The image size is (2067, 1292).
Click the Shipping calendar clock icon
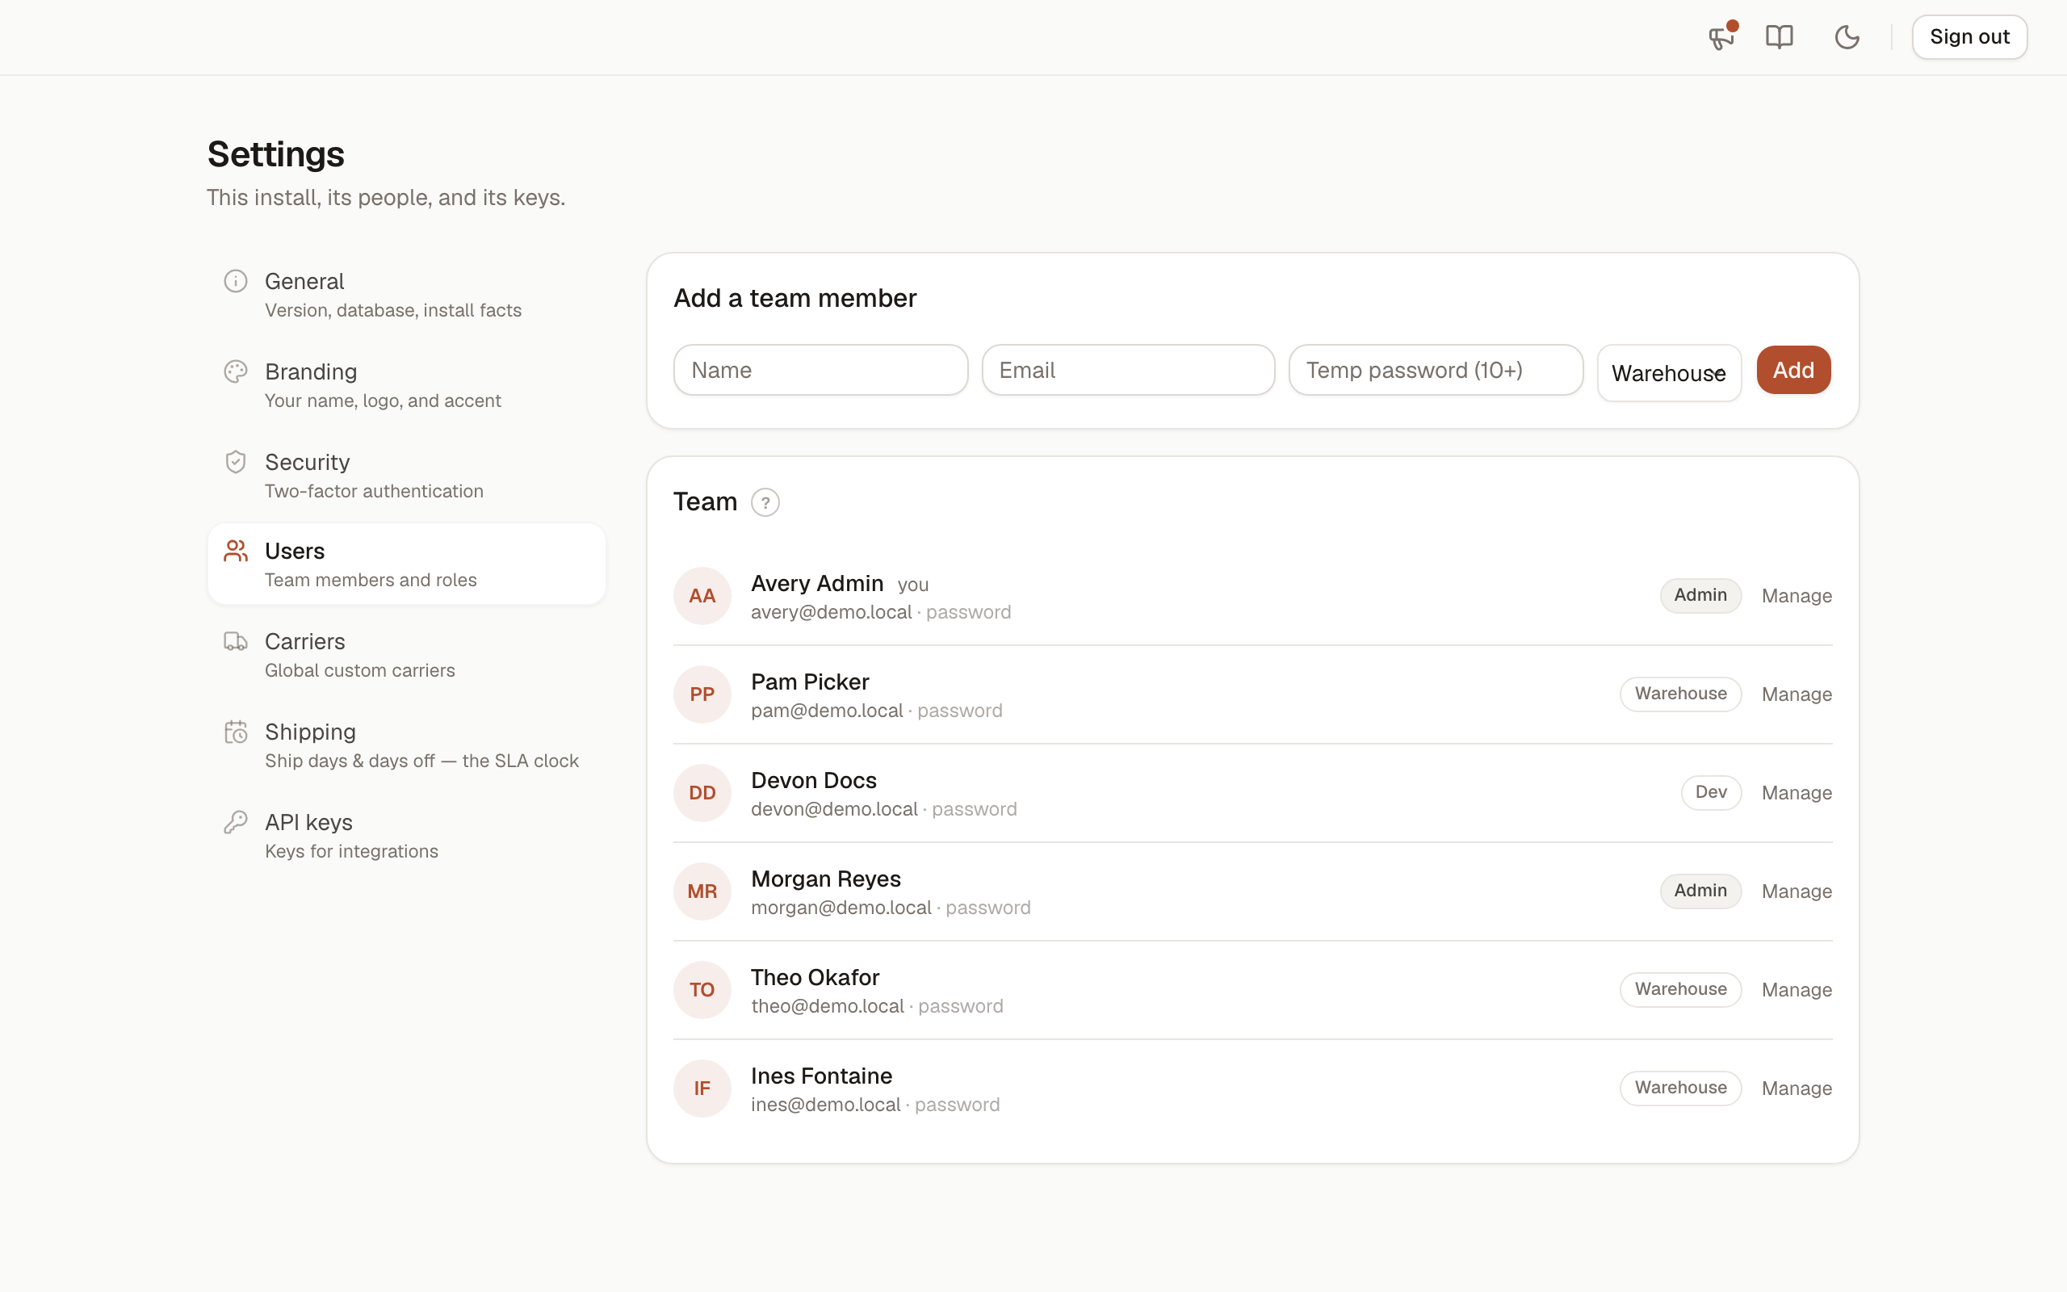click(236, 732)
